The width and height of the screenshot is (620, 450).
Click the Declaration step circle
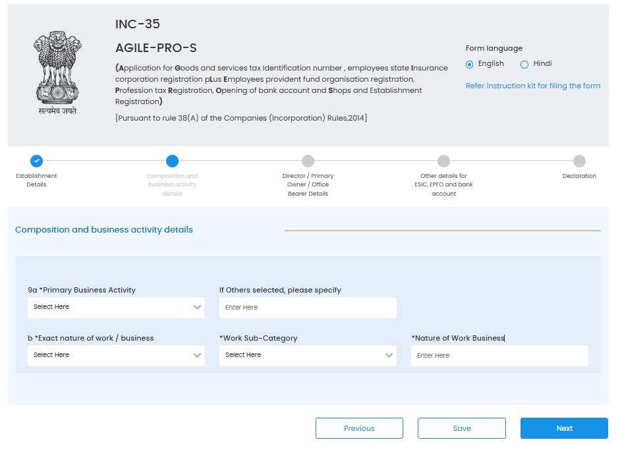[579, 161]
